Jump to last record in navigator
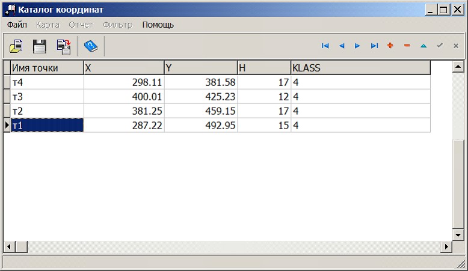The image size is (468, 271). click(x=374, y=46)
